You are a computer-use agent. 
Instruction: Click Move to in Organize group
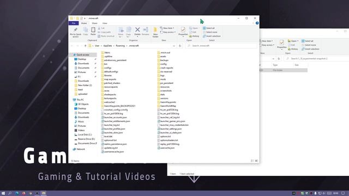pos(121,32)
